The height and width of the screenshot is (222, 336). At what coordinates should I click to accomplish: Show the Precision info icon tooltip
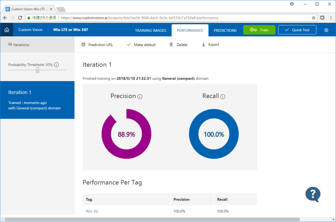(140, 97)
